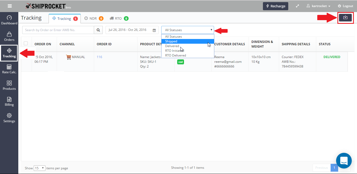Click the order search input field
The width and height of the screenshot is (357, 174).
tap(58, 30)
